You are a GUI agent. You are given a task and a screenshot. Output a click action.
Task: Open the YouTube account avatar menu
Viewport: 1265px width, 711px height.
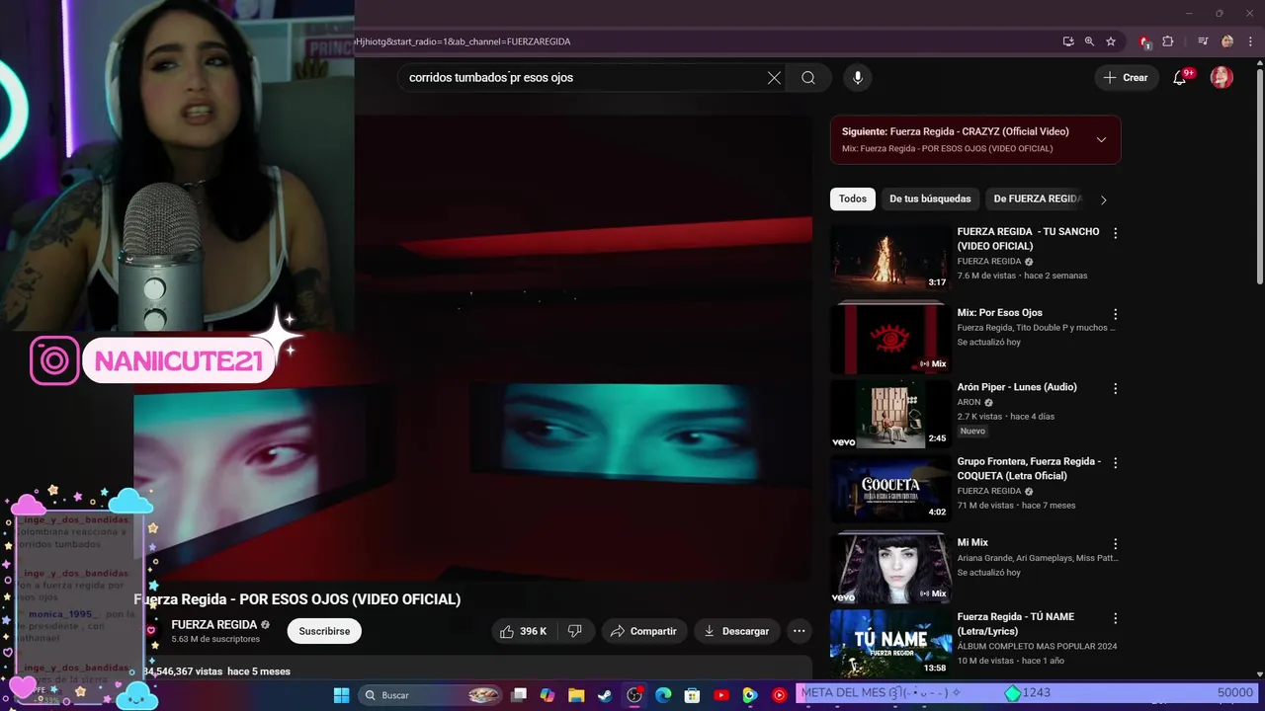(x=1222, y=78)
